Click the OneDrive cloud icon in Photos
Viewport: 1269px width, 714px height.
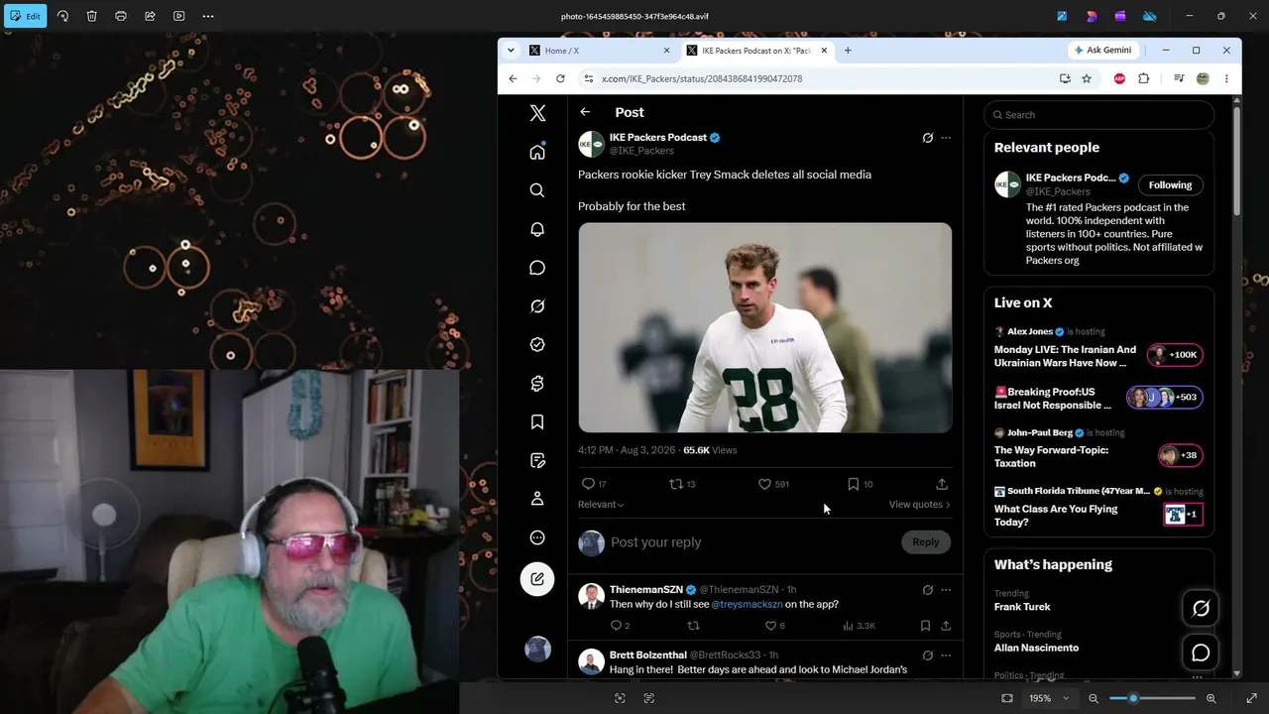click(x=1150, y=16)
